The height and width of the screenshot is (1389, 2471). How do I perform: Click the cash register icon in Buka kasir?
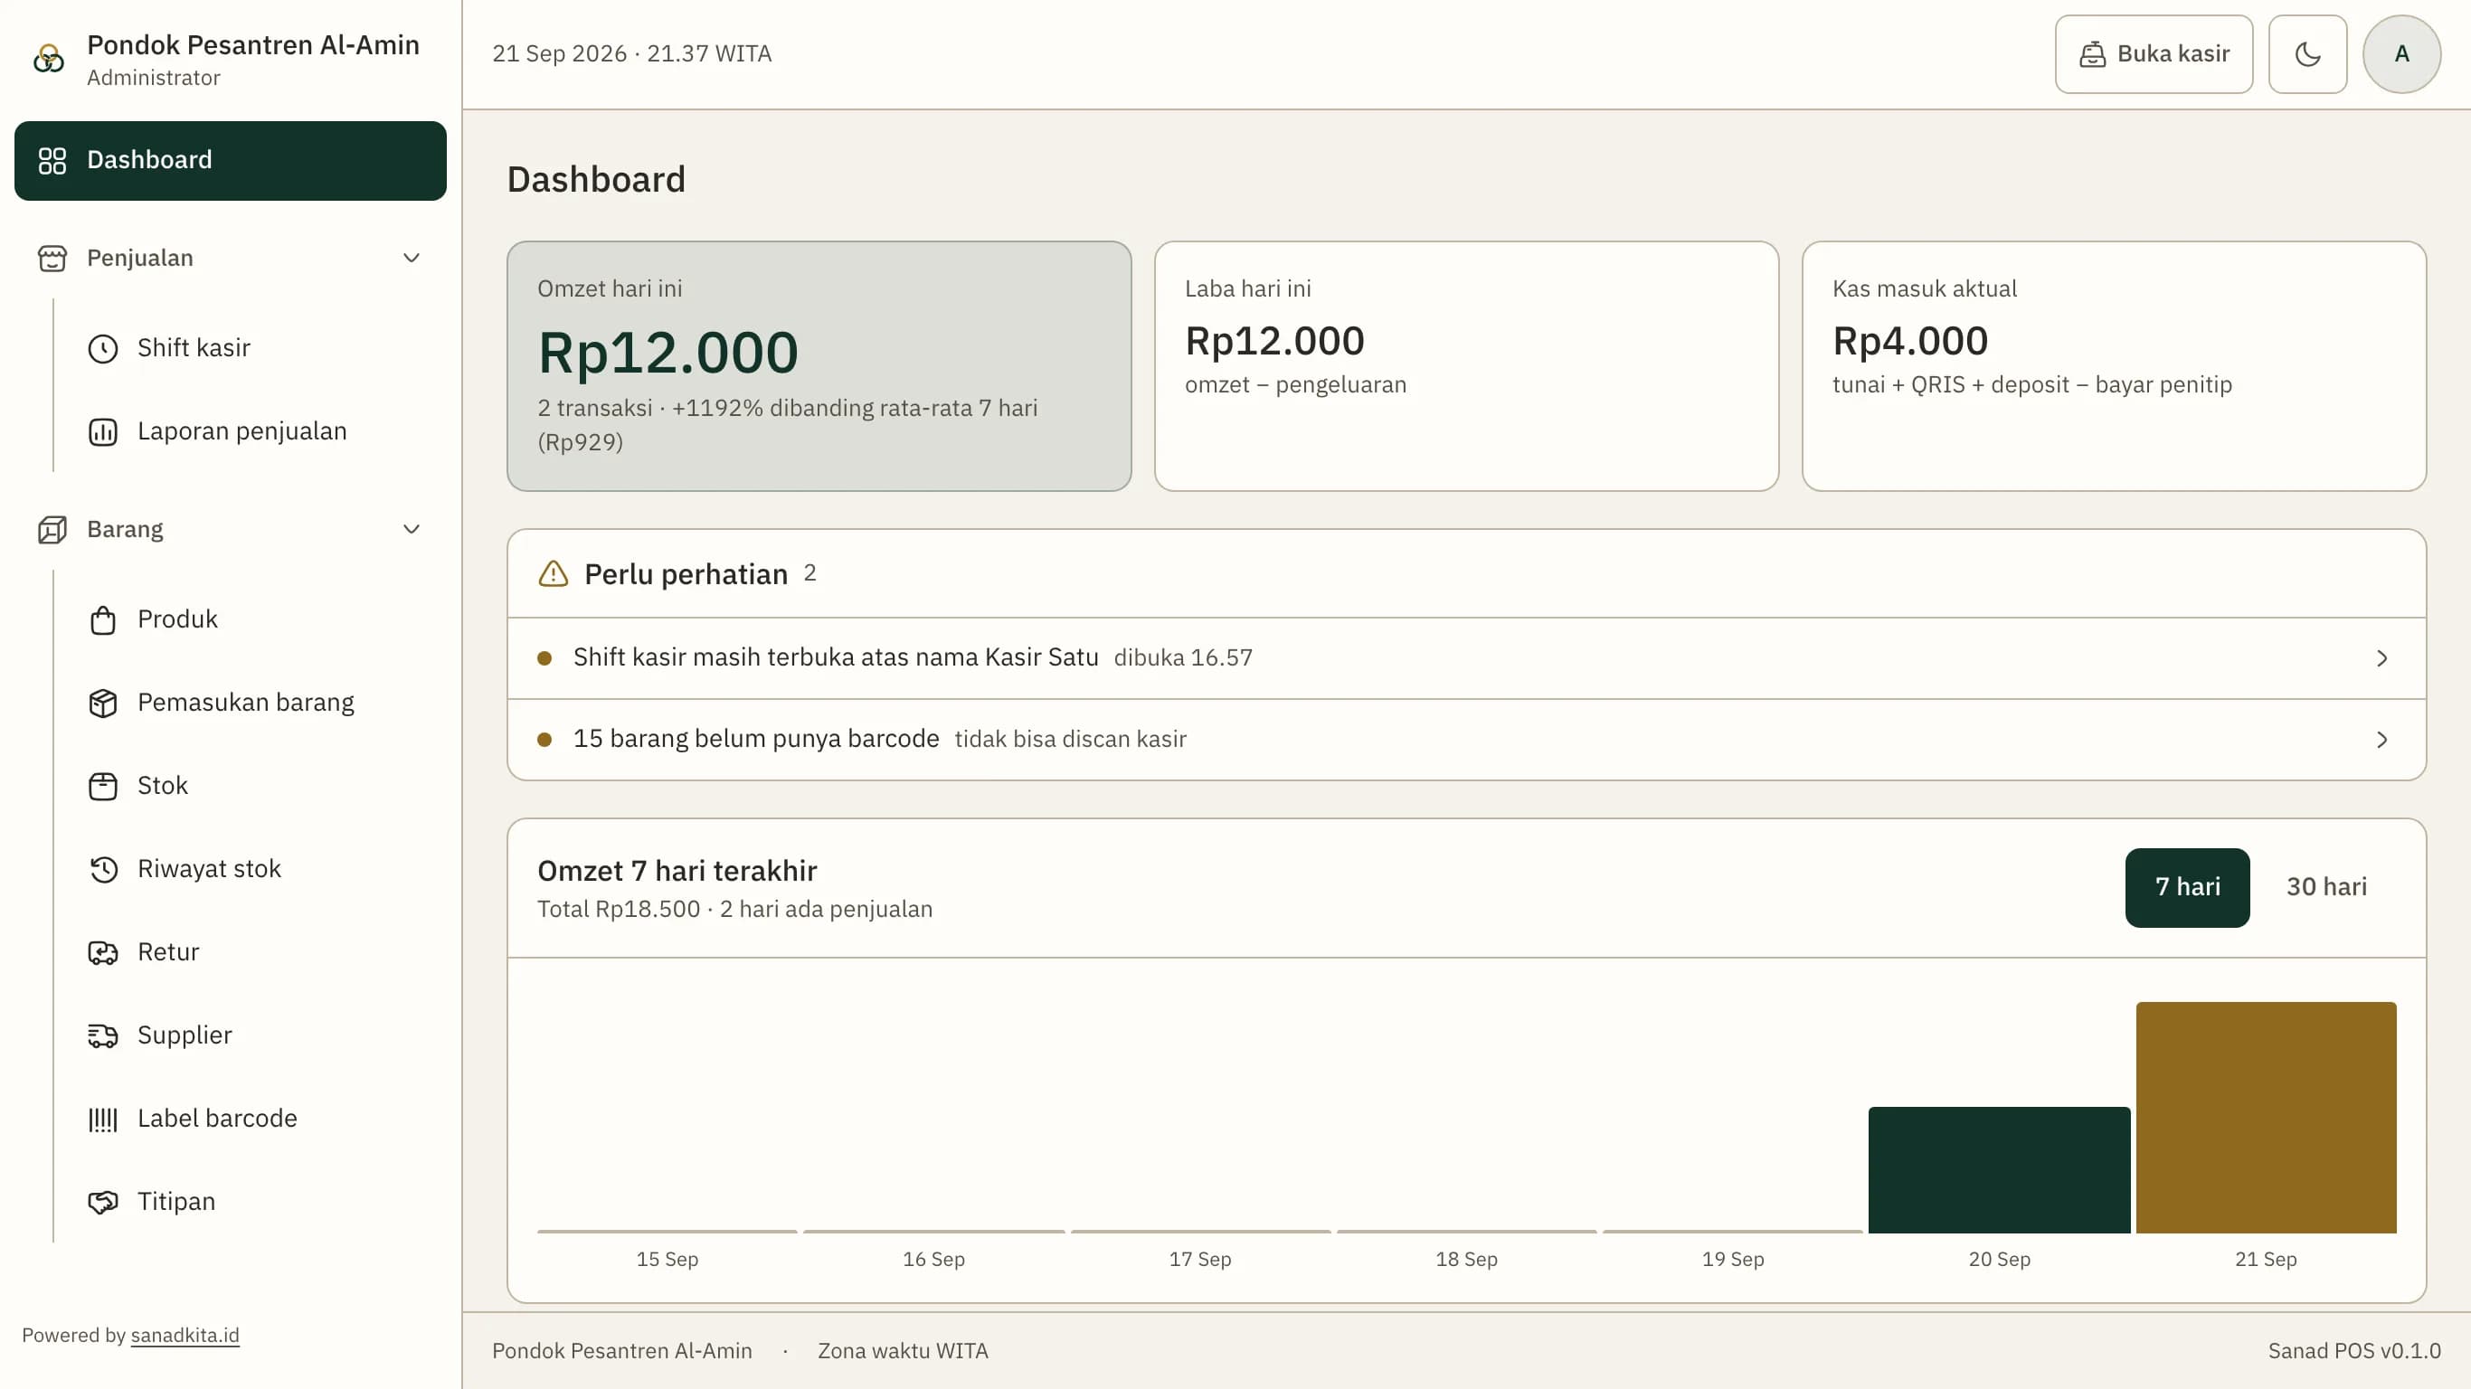pos(2092,54)
